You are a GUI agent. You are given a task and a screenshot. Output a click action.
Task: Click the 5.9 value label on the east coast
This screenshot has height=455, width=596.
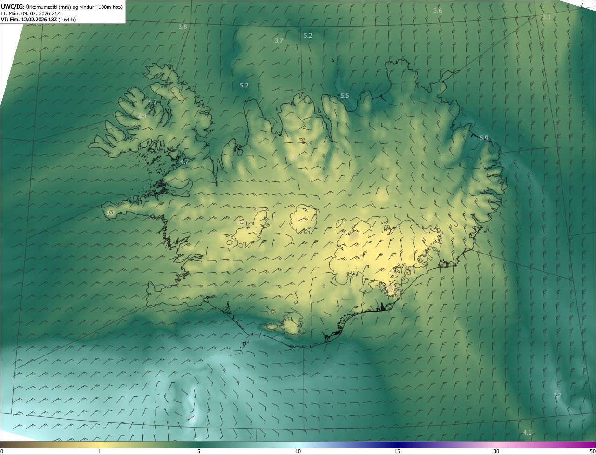tap(484, 138)
